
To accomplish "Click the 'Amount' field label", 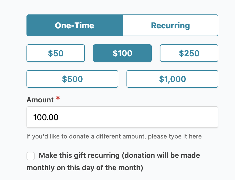I will coord(40,100).
